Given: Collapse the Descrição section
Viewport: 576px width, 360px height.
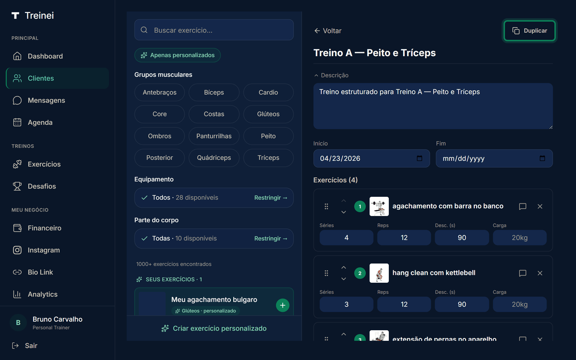Looking at the screenshot, I should (331, 75).
